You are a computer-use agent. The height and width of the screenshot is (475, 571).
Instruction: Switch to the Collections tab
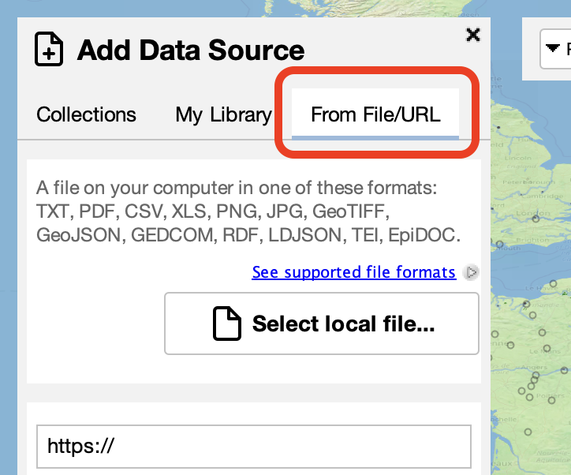(x=87, y=114)
